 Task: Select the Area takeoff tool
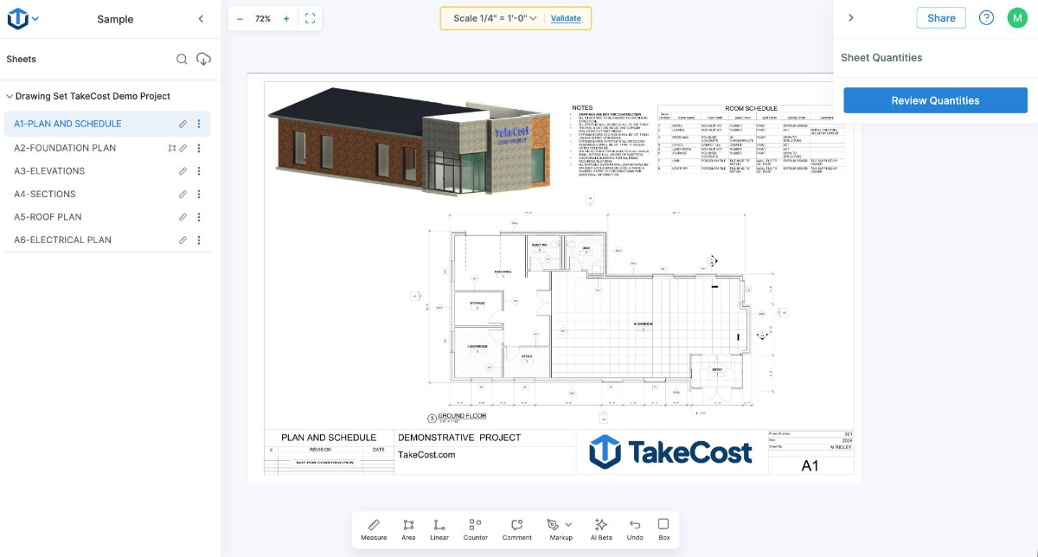click(408, 528)
